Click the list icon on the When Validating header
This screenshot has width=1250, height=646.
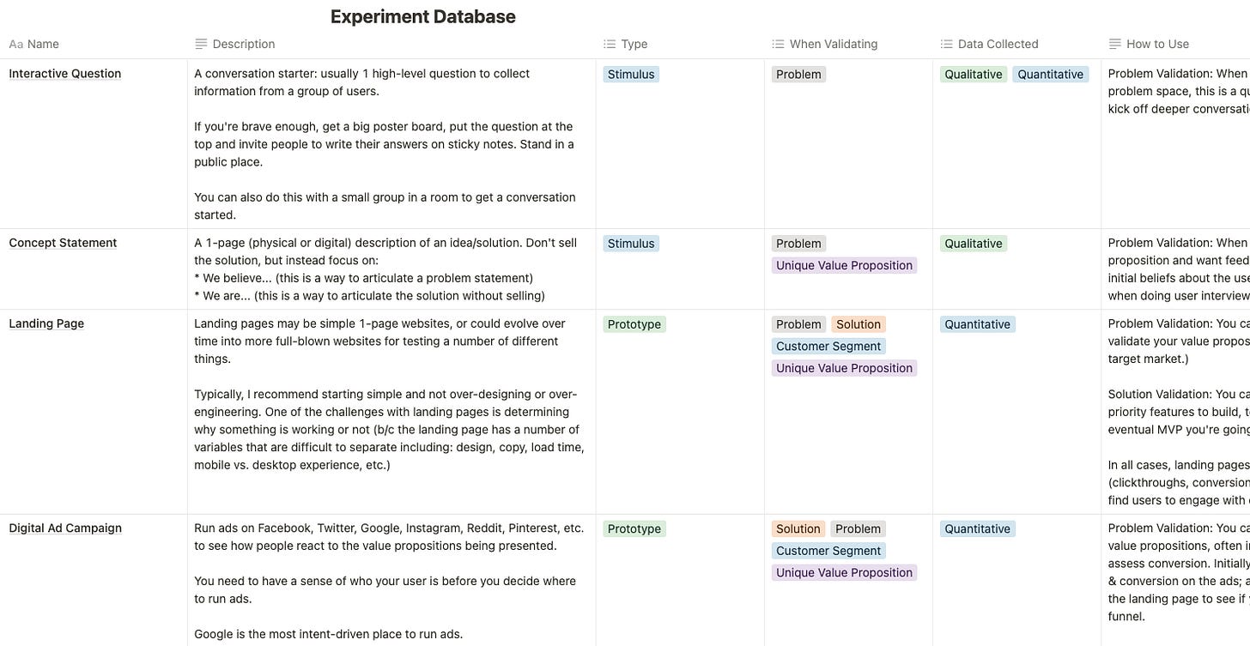point(777,44)
